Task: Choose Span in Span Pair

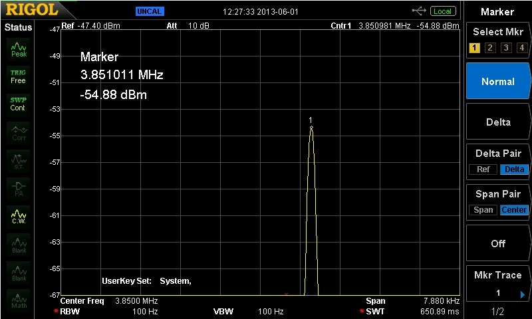Action: click(483, 210)
